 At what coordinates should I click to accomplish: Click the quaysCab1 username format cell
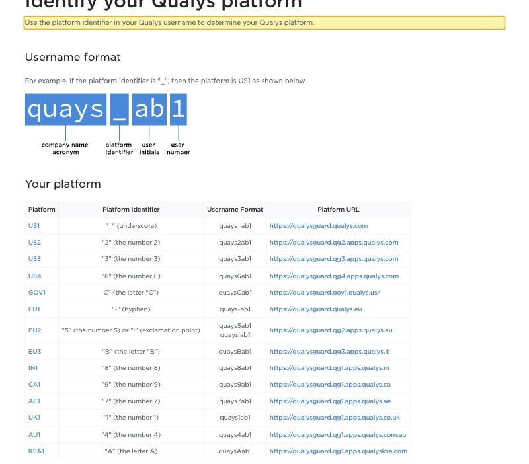pyautogui.click(x=235, y=292)
